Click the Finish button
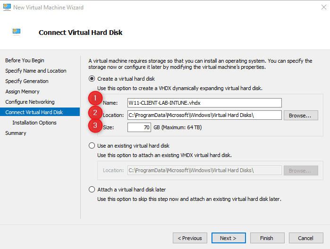The image size is (330, 249). tap(267, 238)
